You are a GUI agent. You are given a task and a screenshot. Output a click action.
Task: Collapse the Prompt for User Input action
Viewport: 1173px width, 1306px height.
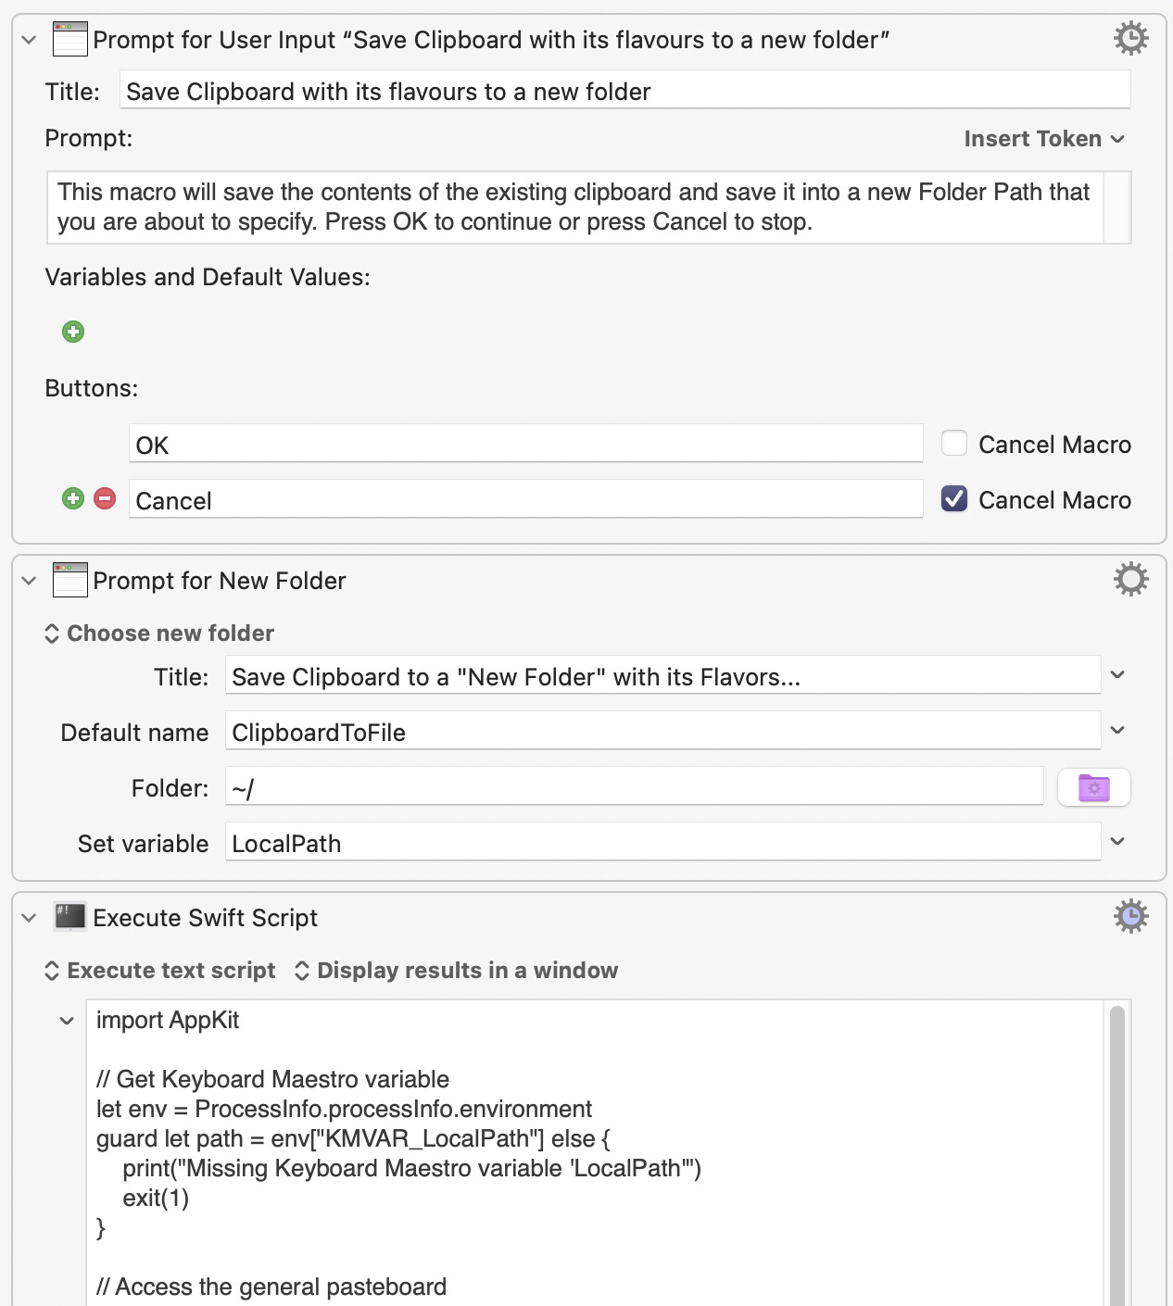click(x=29, y=40)
